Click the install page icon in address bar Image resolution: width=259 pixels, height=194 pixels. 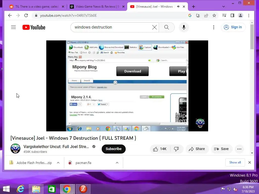tap(198, 15)
